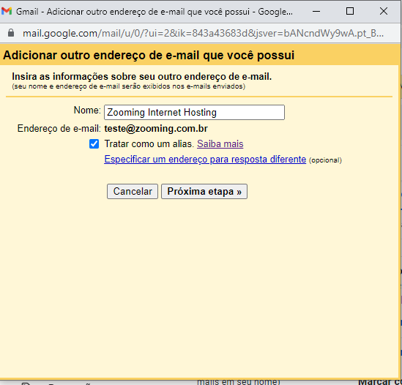
Task: Minimize the Gmail popup window
Action: (316, 11)
